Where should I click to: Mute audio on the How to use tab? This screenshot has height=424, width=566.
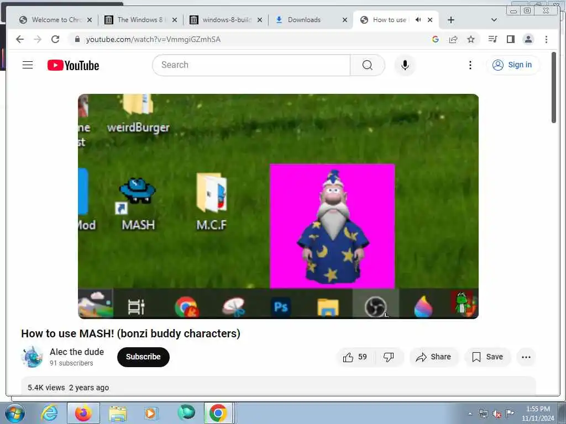coord(418,20)
